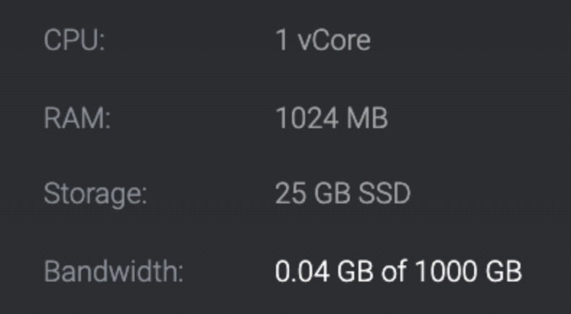Select the 1 vCore value
The width and height of the screenshot is (571, 314).
pos(322,40)
